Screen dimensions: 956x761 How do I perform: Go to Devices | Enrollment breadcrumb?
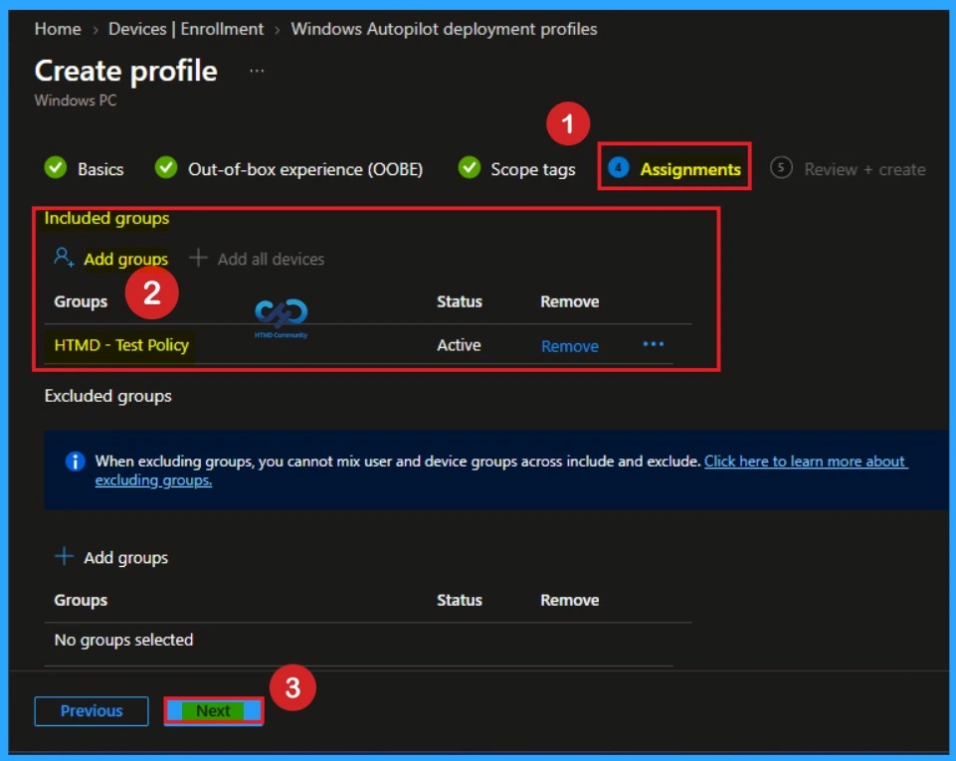(186, 29)
